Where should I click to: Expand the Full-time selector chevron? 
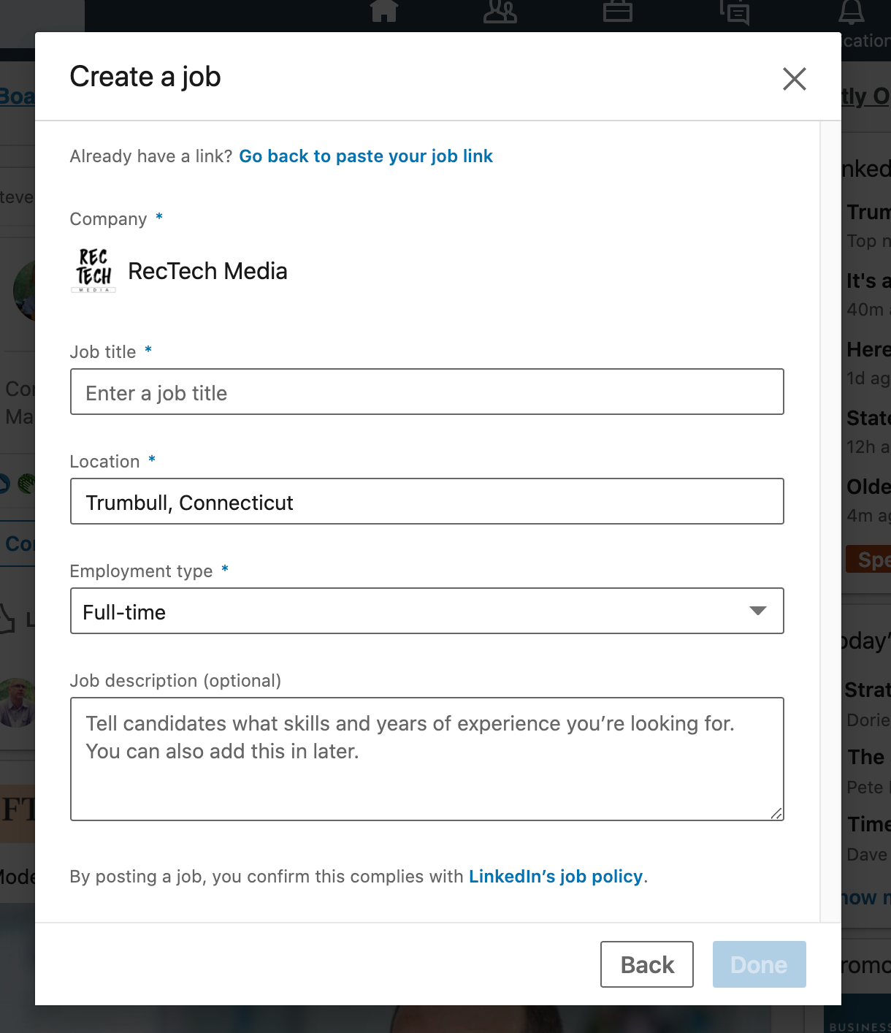[x=758, y=611]
